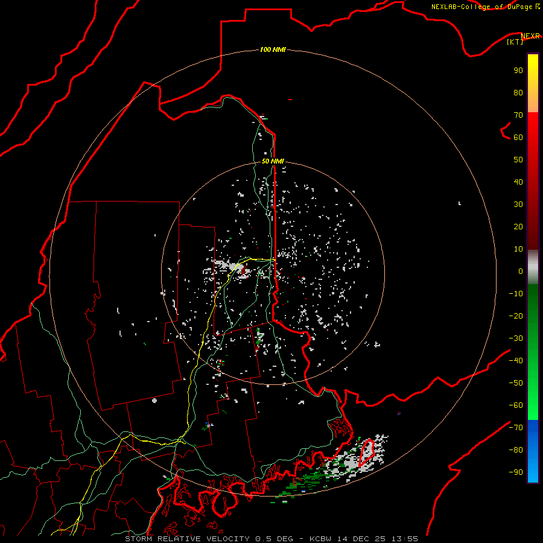The height and width of the screenshot is (543, 543).
Task: Click the blue bottom segment of the color bar
Action: [533, 451]
